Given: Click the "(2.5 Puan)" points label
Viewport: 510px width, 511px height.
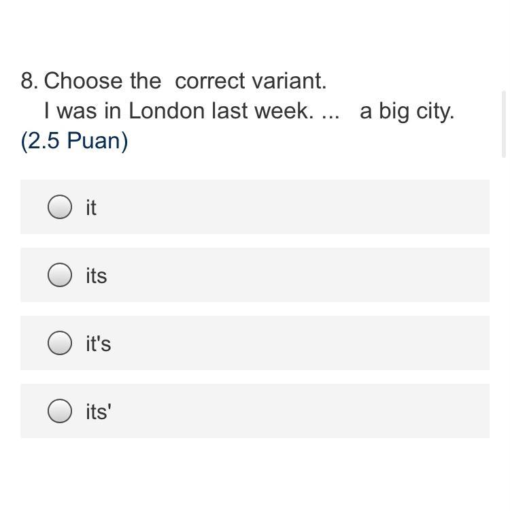Looking at the screenshot, I should coord(75,141).
